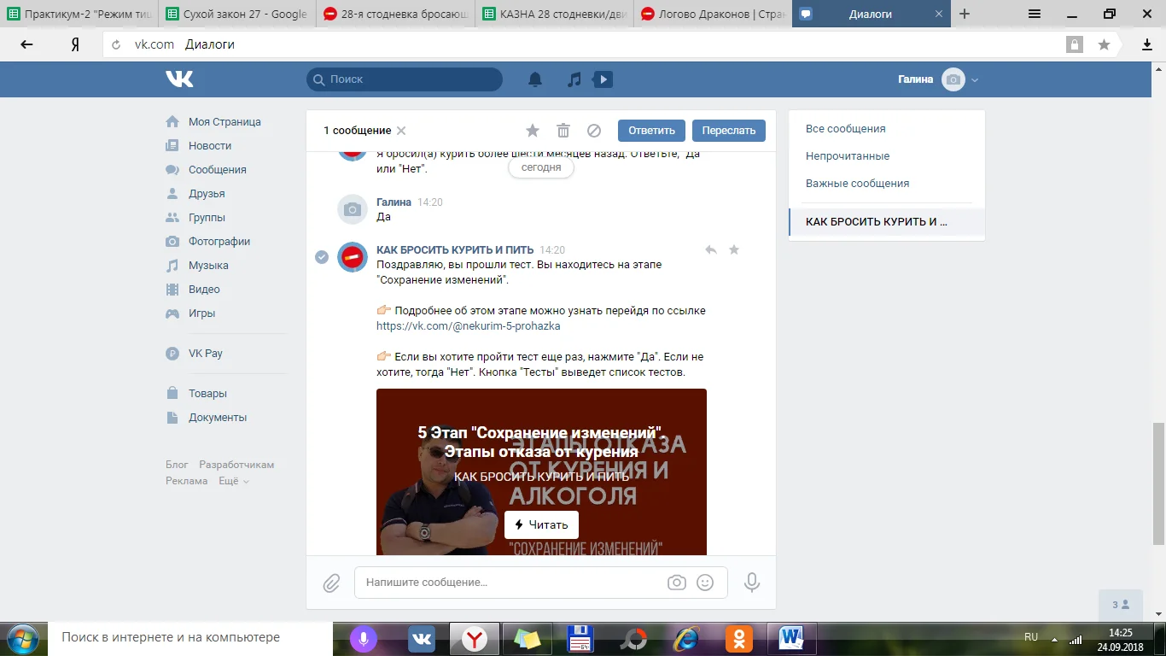Click the taskbar voice assistant microphone
The width and height of the screenshot is (1166, 656).
tap(364, 638)
